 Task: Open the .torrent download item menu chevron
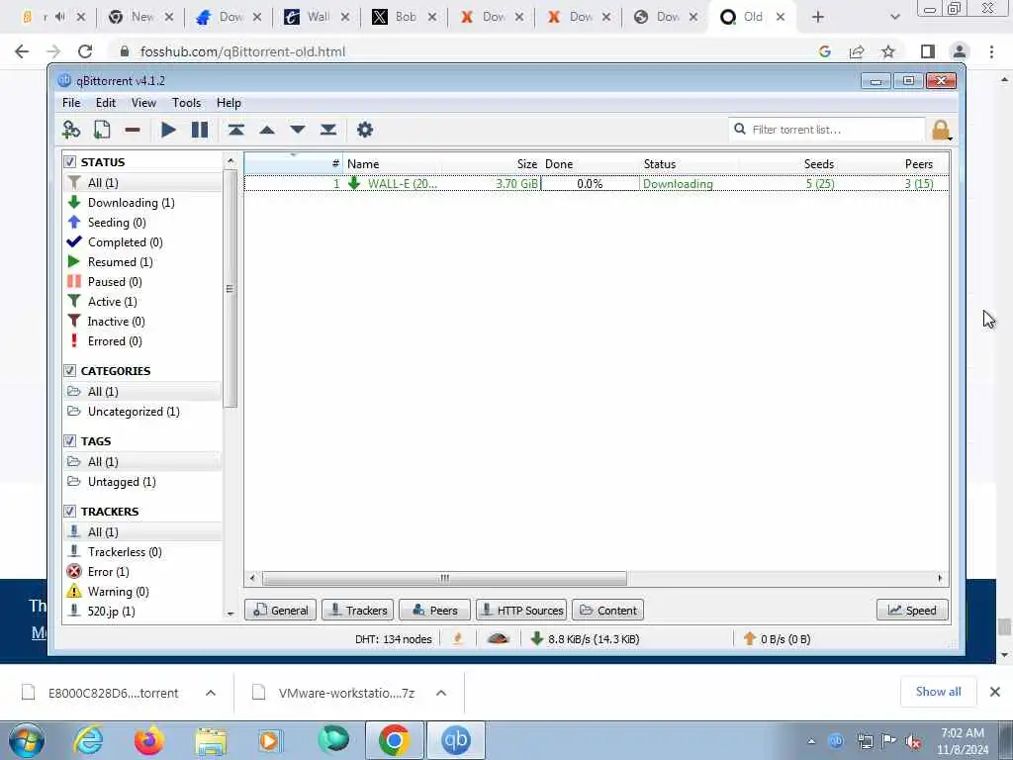pos(211,693)
